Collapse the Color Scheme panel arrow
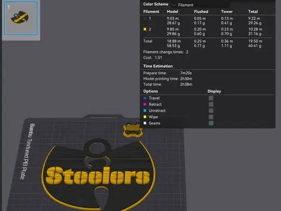Screen dimensions: 281x211 [x=174, y=5]
